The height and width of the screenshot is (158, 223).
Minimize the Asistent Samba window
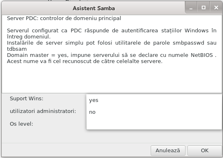coord(191,7)
